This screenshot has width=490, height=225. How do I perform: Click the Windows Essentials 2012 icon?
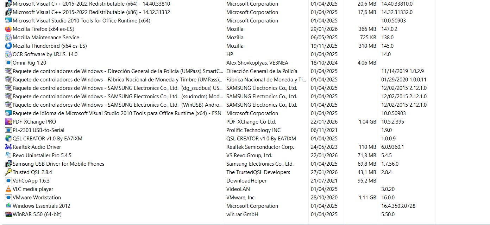[8, 206]
